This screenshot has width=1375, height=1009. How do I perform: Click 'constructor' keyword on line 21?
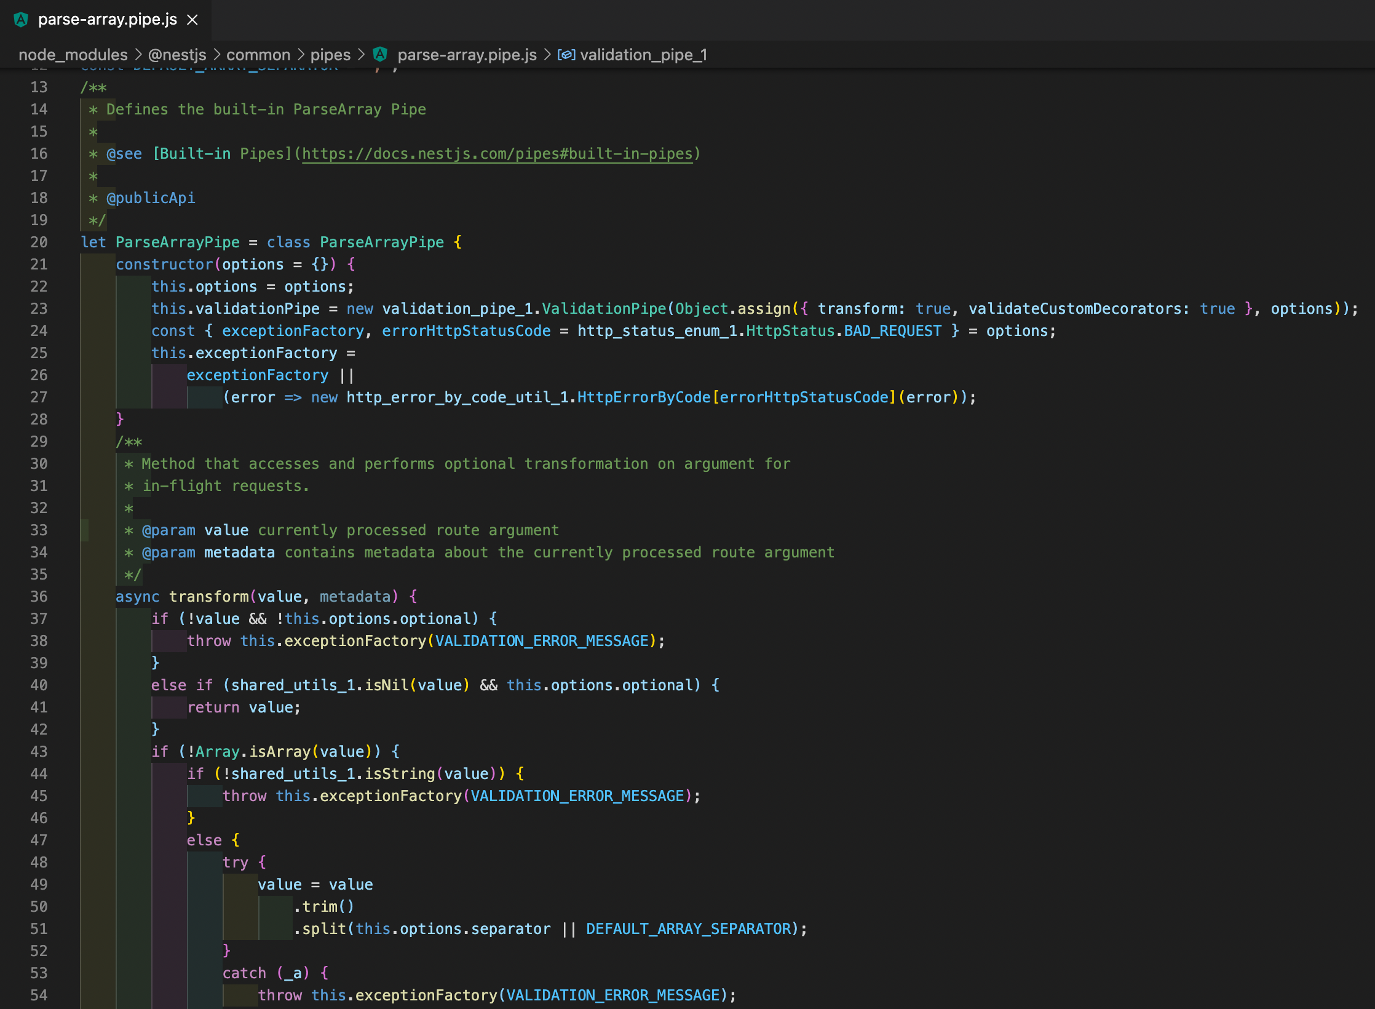coord(164,265)
